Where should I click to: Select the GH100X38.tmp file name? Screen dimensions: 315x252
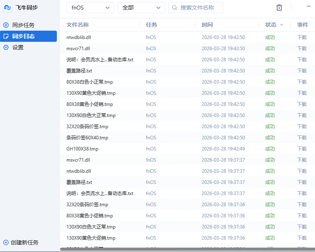tap(82, 149)
